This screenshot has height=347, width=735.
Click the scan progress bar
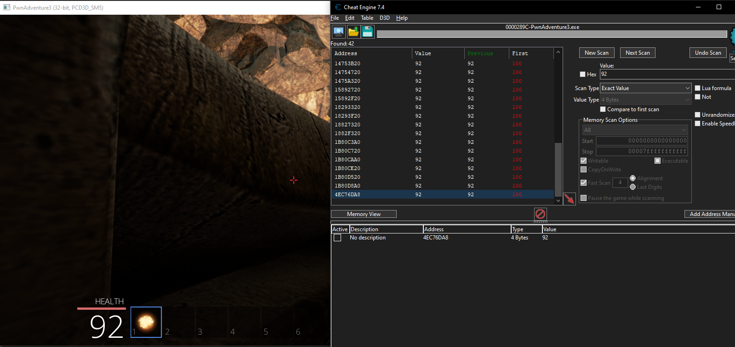point(552,34)
